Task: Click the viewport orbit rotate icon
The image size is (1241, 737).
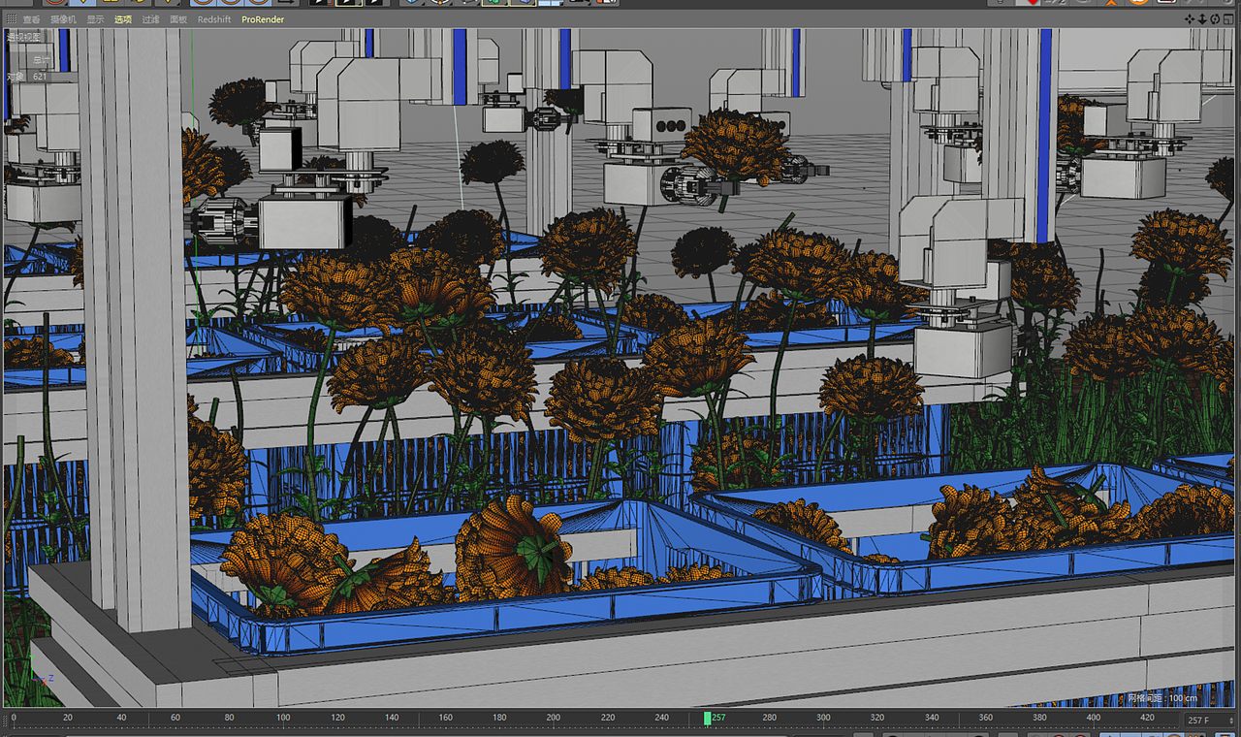Action: tap(1215, 18)
